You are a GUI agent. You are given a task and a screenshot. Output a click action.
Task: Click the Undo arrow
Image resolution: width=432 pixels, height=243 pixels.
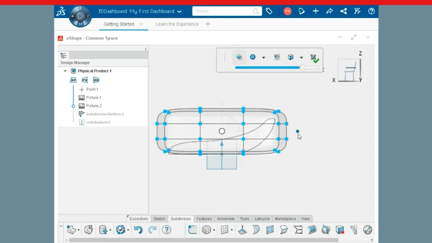tap(138, 230)
